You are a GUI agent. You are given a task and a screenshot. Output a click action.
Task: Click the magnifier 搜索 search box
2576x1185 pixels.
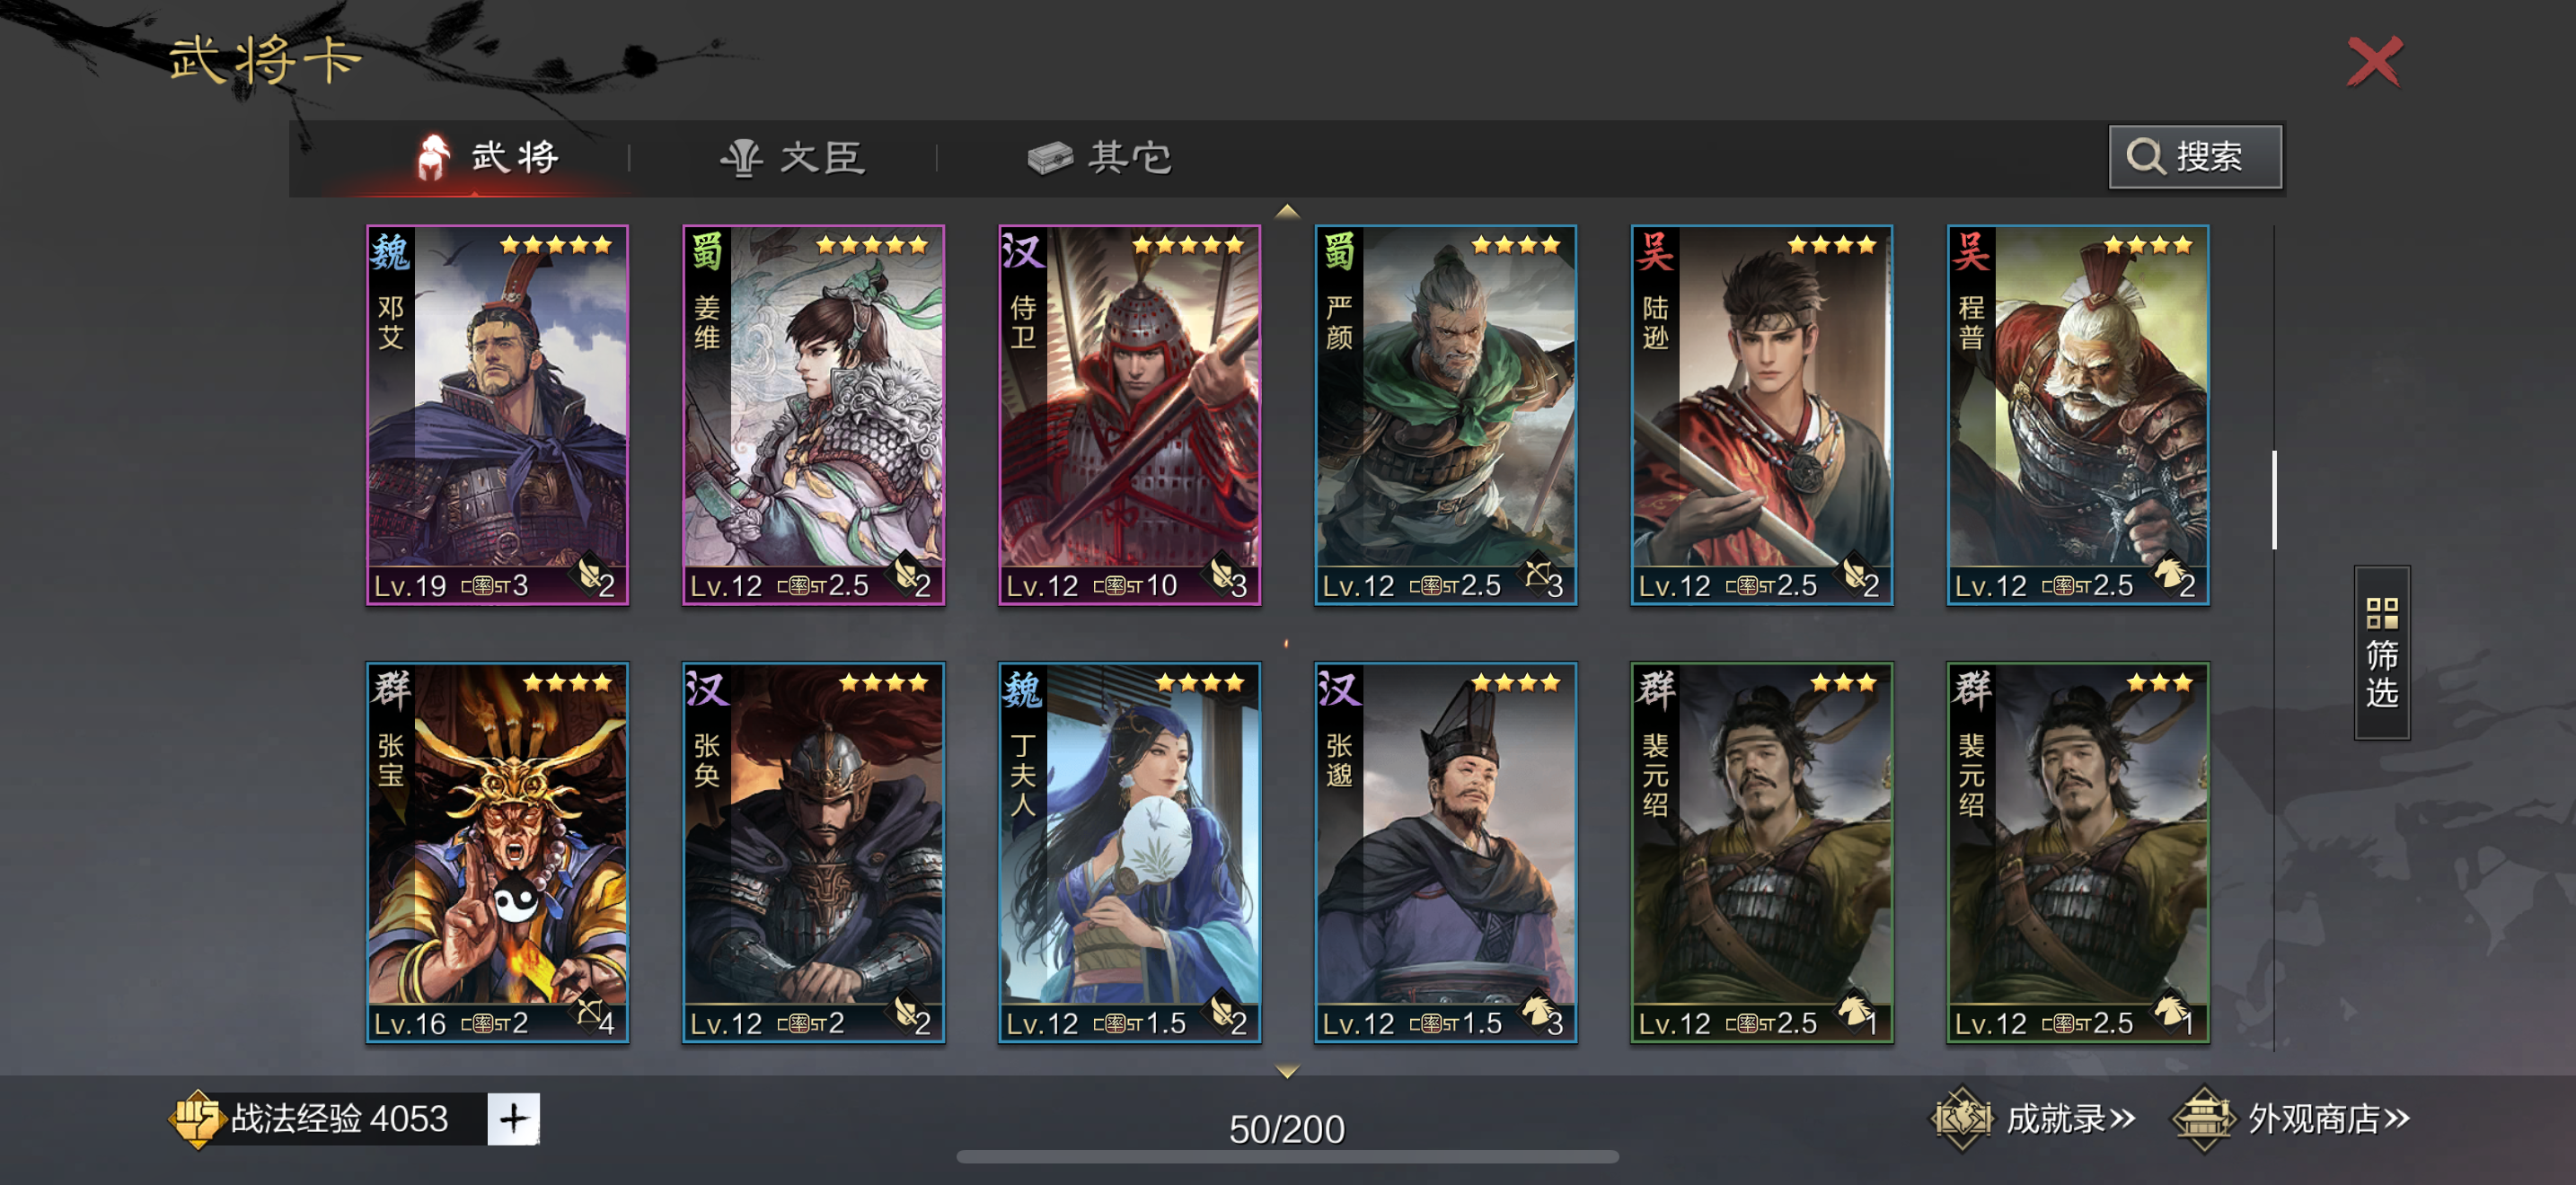[2195, 157]
